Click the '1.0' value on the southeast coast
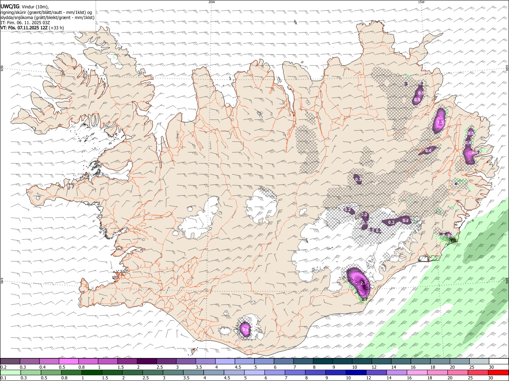Image resolution: width=509 pixels, height=381 pixels. click(x=453, y=241)
